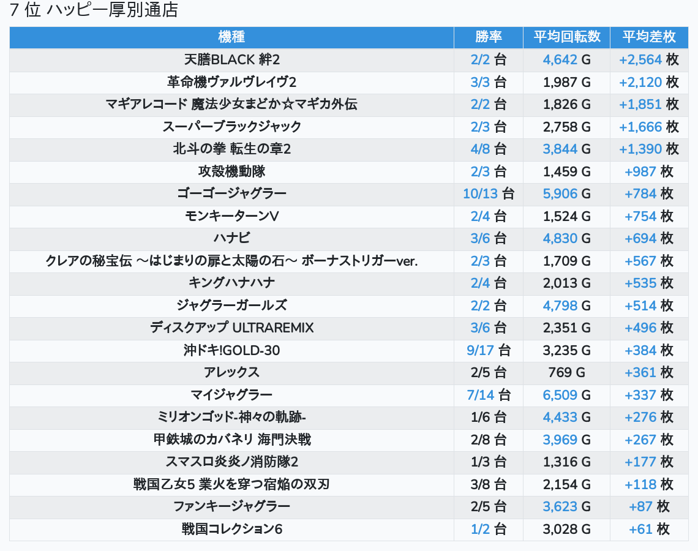This screenshot has width=698, height=551.
Task: Select the 天膳BLACK 絆2 machine name
Action: tap(231, 59)
